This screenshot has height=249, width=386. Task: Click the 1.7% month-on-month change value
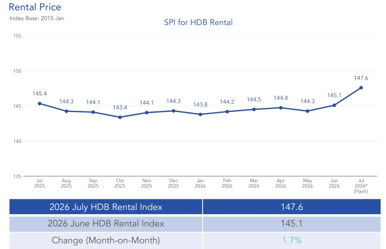[x=292, y=240]
